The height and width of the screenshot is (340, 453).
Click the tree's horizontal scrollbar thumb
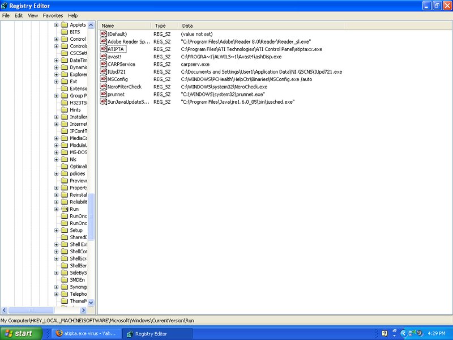(31, 310)
